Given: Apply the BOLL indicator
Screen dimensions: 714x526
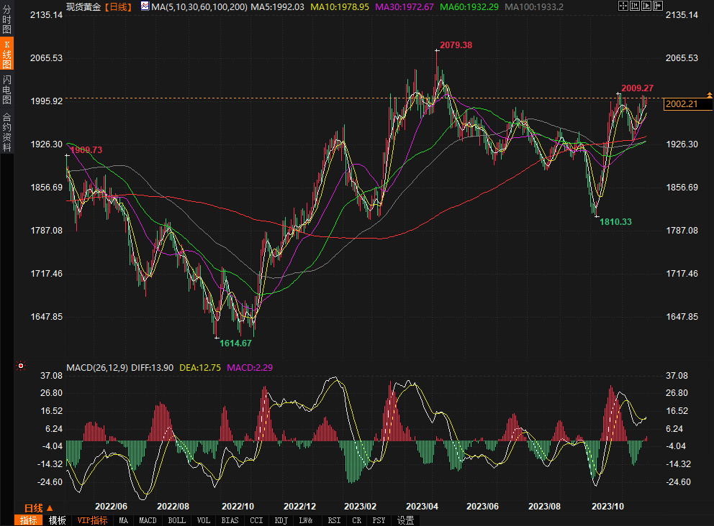Looking at the screenshot, I should point(177,520).
